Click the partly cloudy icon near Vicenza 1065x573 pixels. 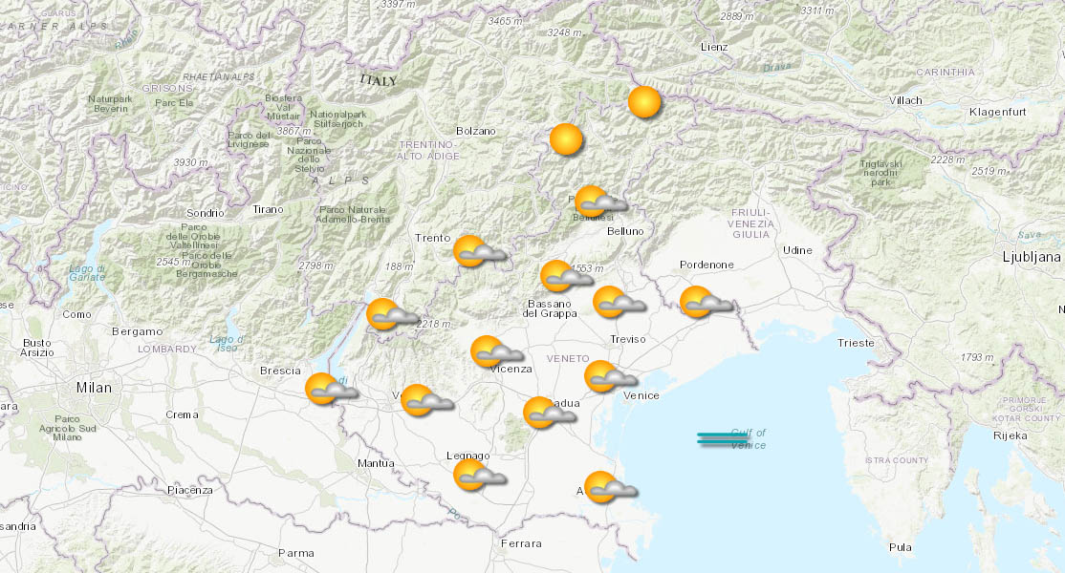488,351
